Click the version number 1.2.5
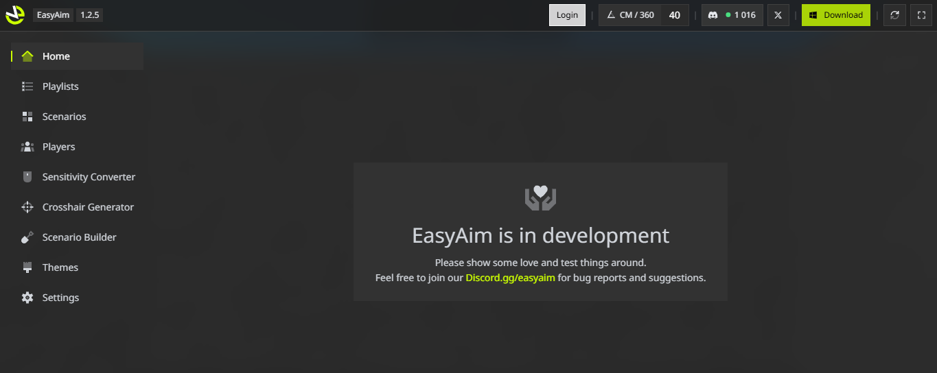The height and width of the screenshot is (373, 937). (x=90, y=15)
